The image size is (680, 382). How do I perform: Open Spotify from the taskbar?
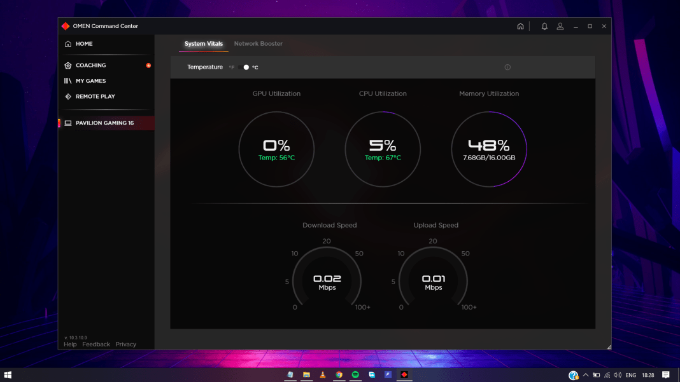tap(355, 375)
